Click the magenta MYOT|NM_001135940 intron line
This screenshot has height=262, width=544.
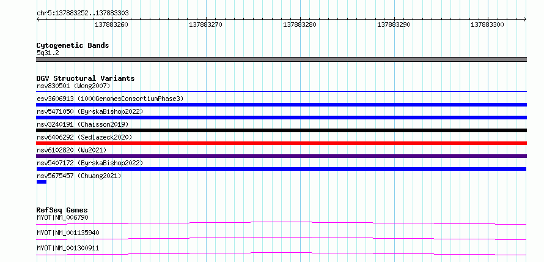click(282, 238)
